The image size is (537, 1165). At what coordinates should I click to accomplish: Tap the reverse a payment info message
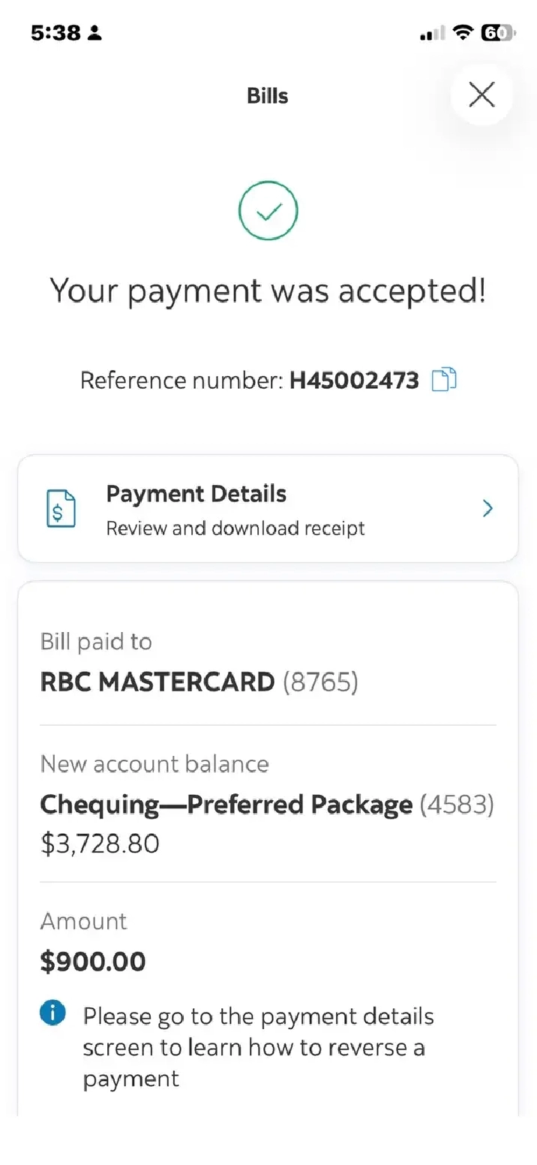click(x=258, y=1047)
